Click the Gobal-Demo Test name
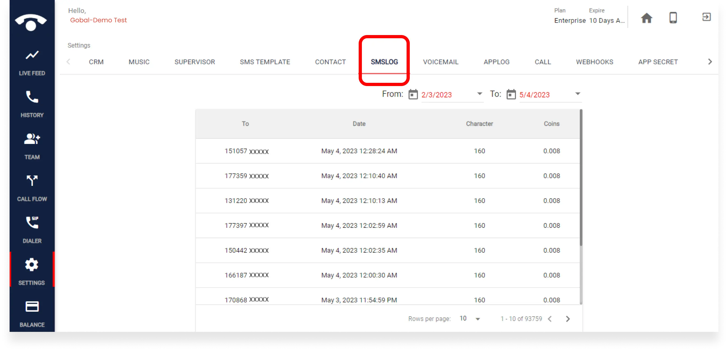 pos(98,20)
